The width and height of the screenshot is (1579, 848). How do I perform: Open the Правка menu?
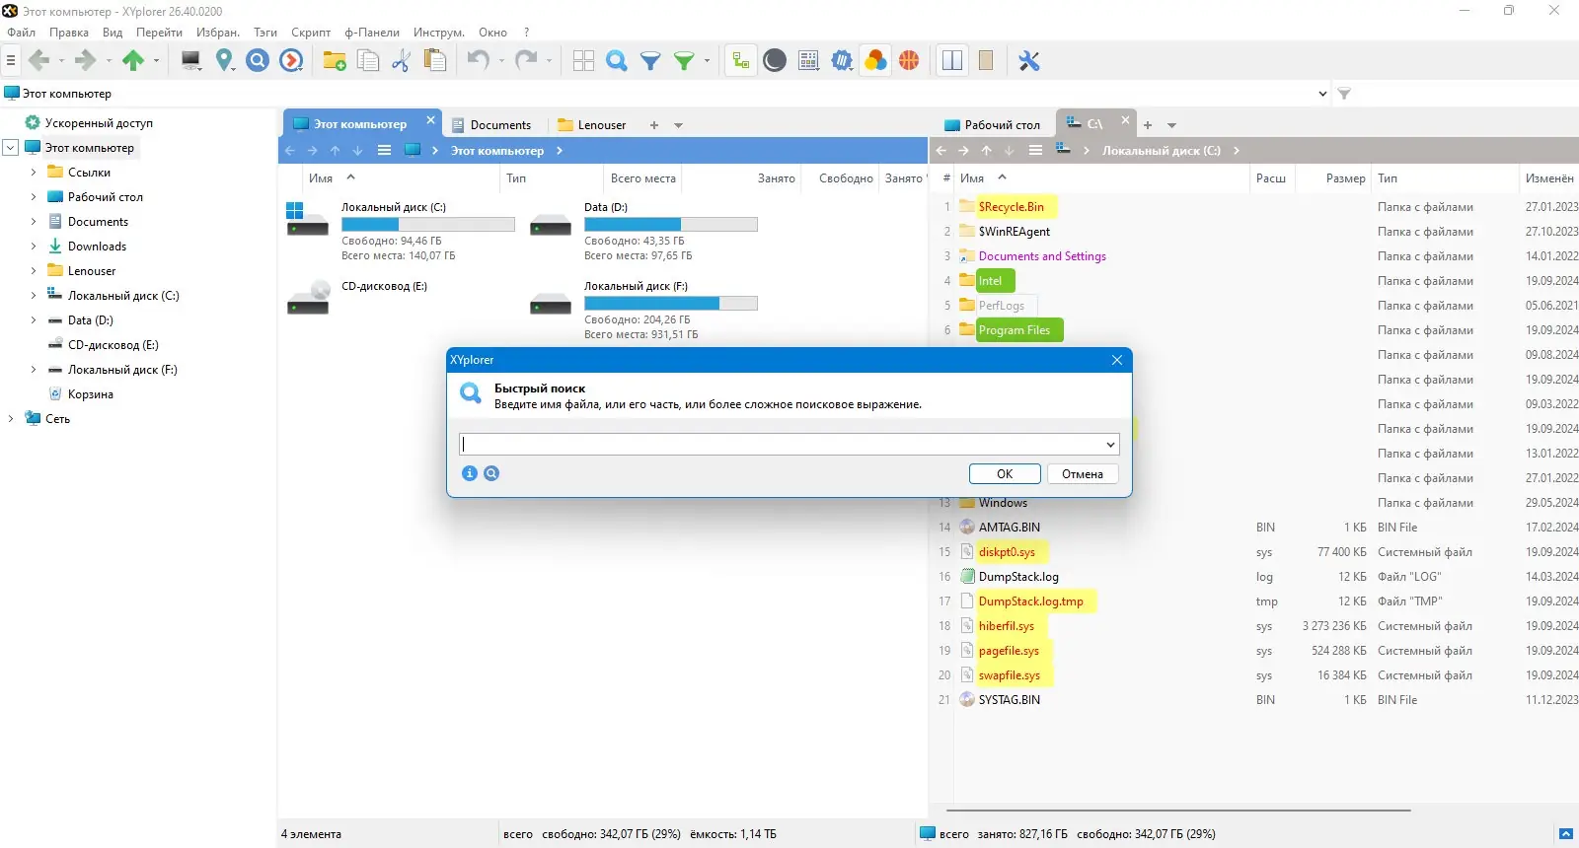point(69,33)
